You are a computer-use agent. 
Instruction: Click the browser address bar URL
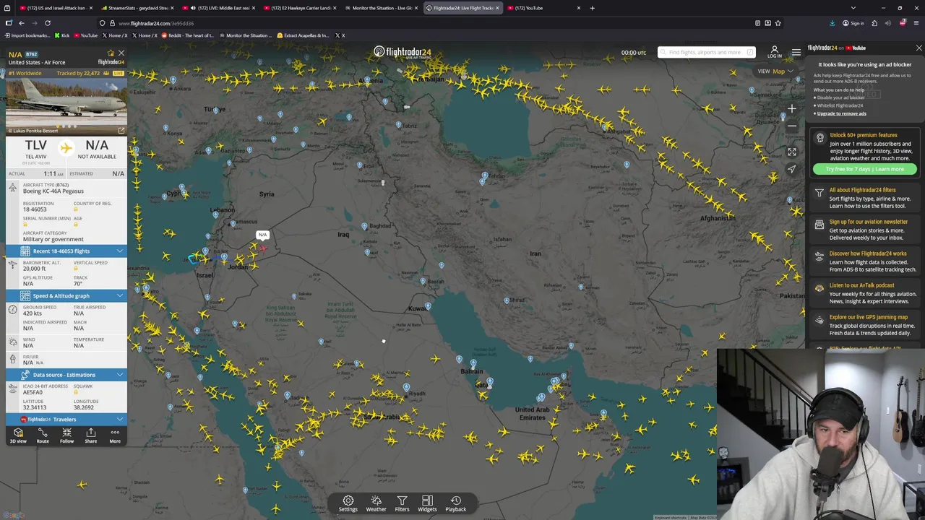pyautogui.click(x=156, y=23)
